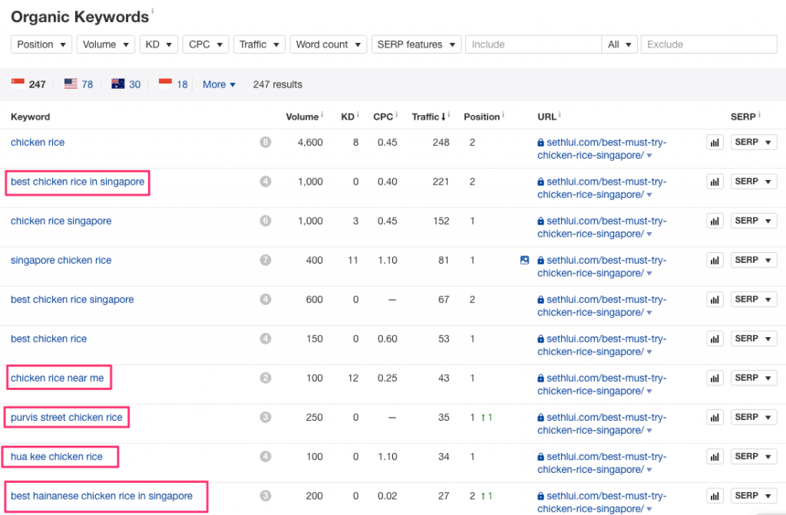
Task: Sort table by Position column
Action: pyautogui.click(x=482, y=116)
